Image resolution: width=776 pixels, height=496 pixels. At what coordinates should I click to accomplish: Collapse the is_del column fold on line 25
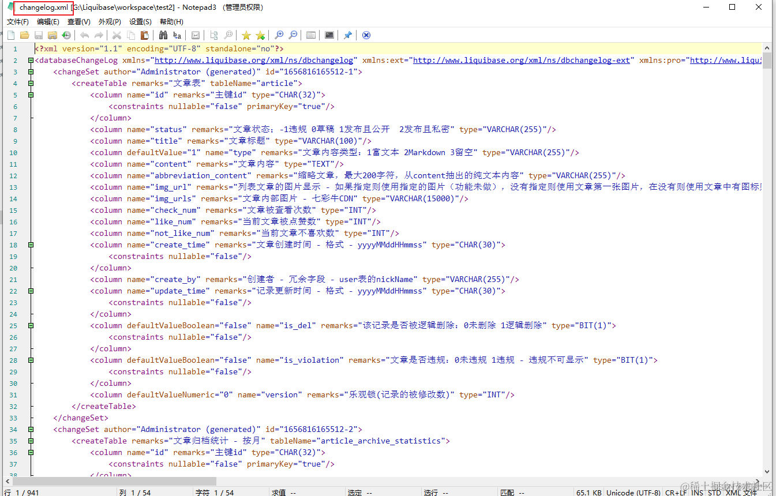(x=31, y=325)
